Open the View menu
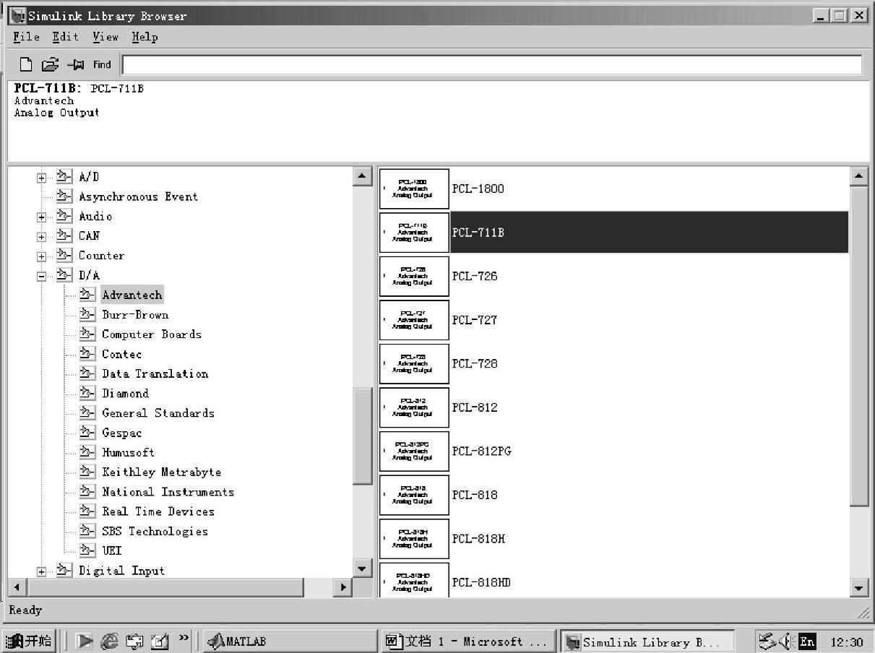This screenshot has width=875, height=653. pos(105,37)
